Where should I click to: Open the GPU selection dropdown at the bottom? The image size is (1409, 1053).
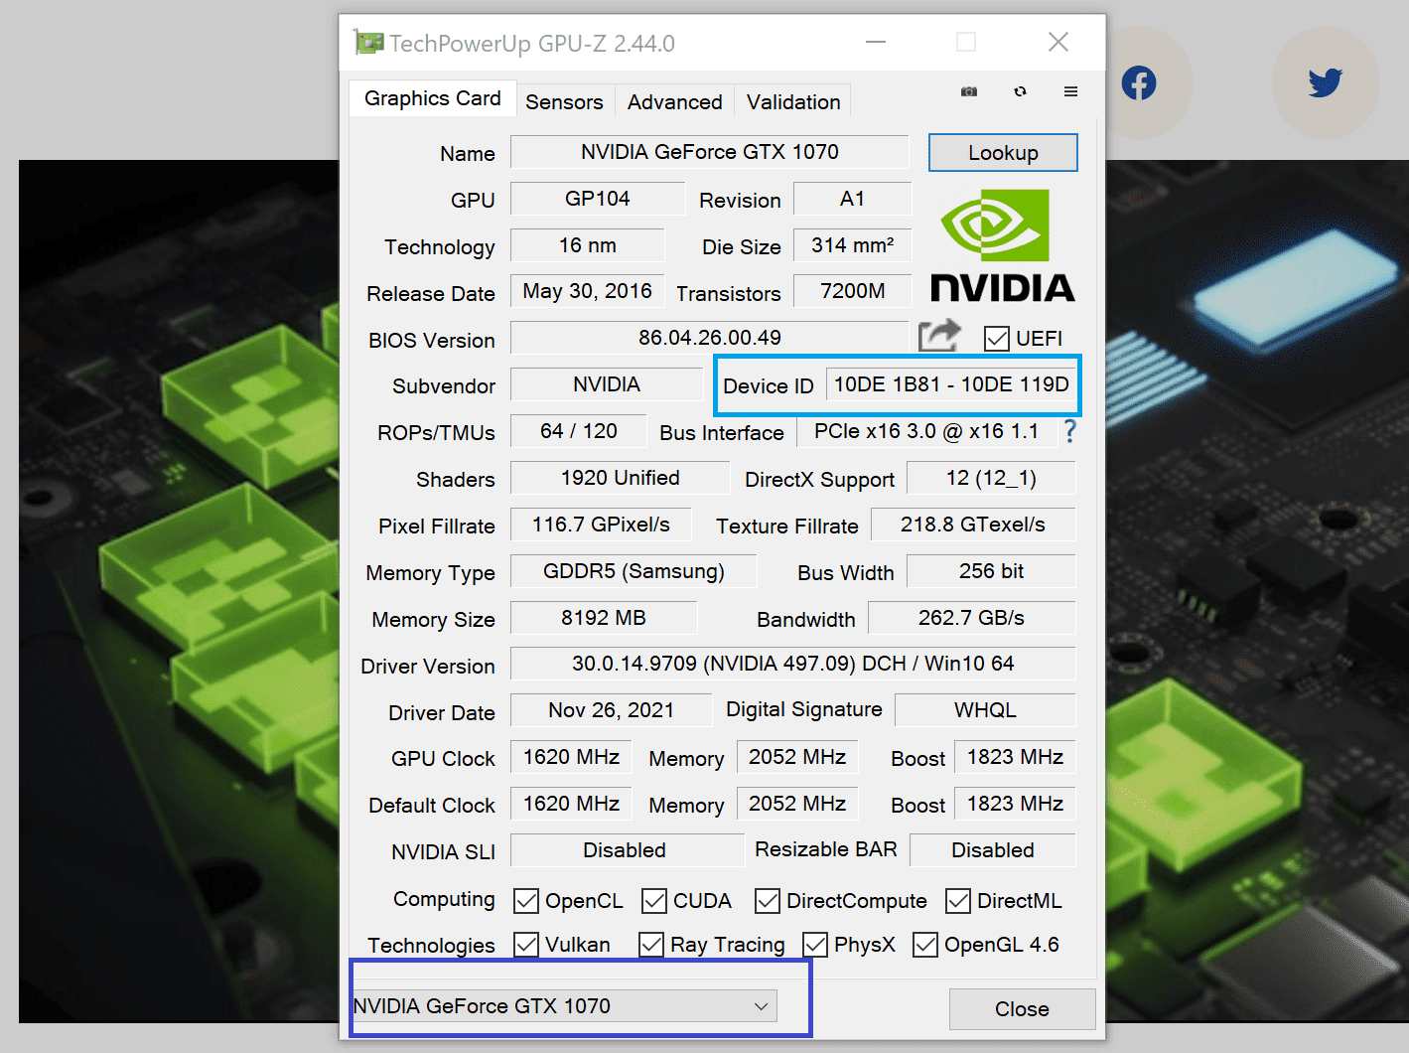(x=565, y=1006)
